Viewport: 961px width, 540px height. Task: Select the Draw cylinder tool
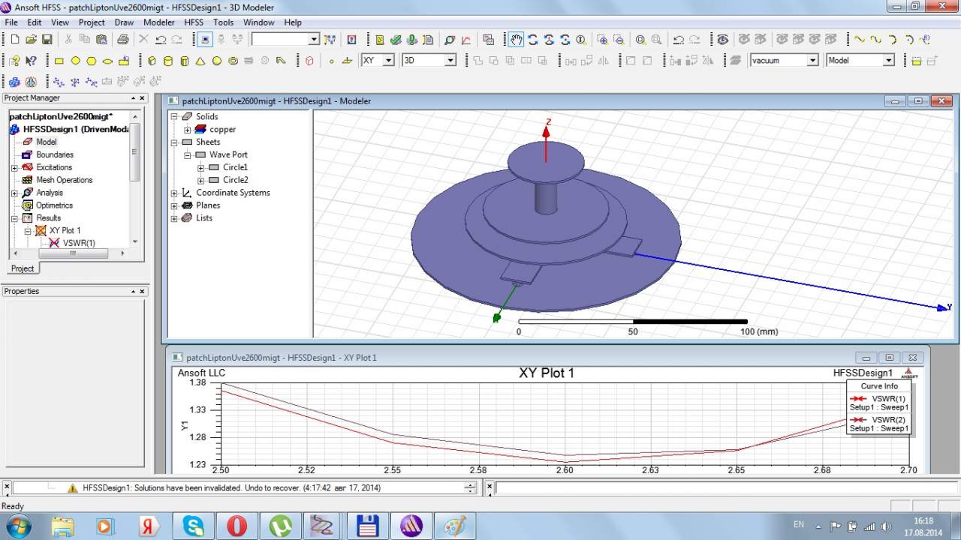click(x=167, y=61)
